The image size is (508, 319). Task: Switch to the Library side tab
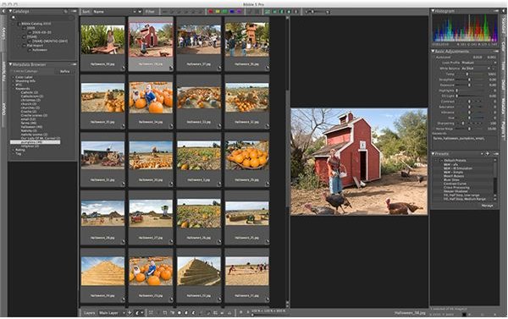pyautogui.click(x=3, y=33)
